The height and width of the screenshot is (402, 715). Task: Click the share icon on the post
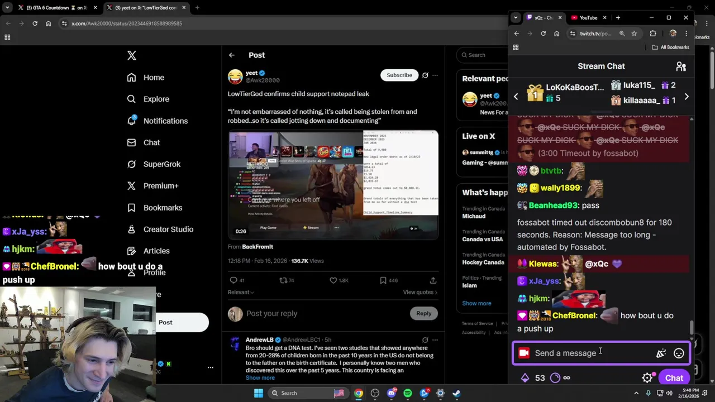[433, 280]
